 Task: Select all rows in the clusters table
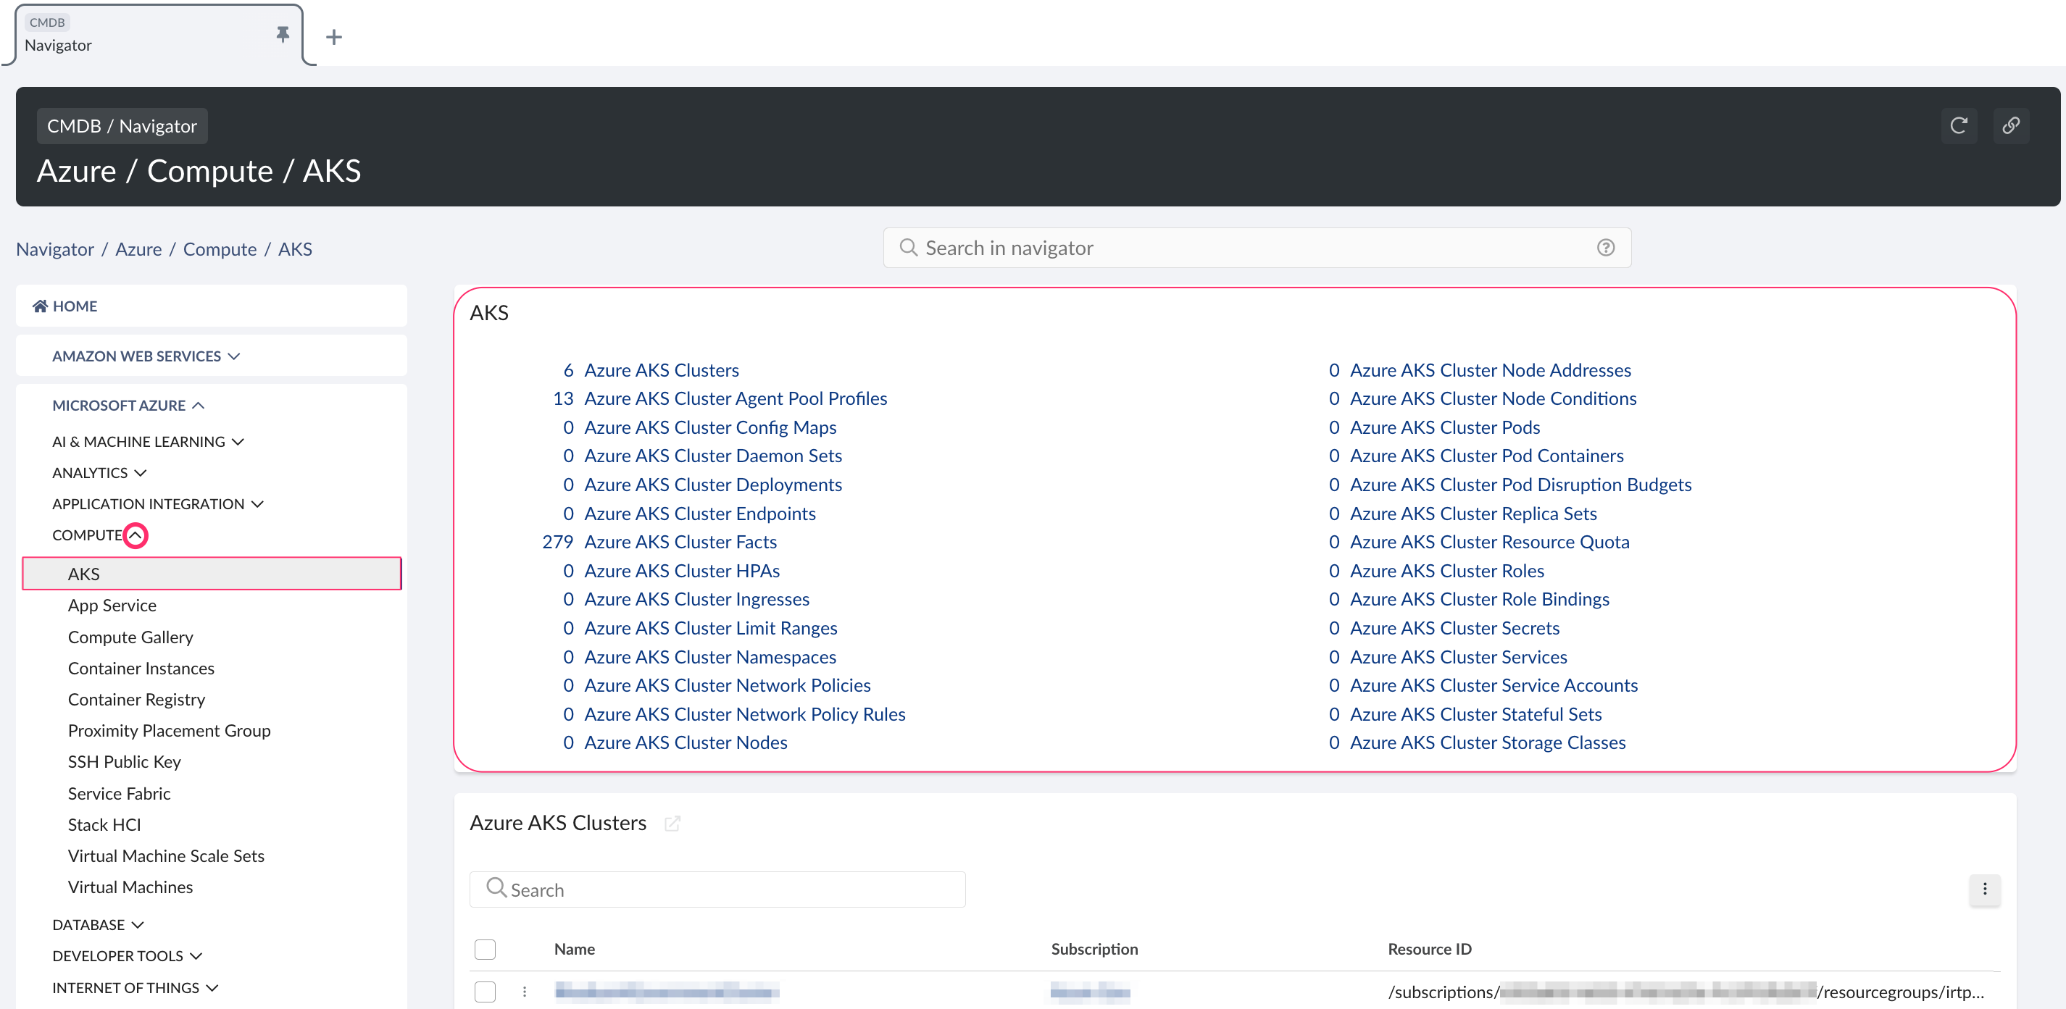click(x=486, y=949)
